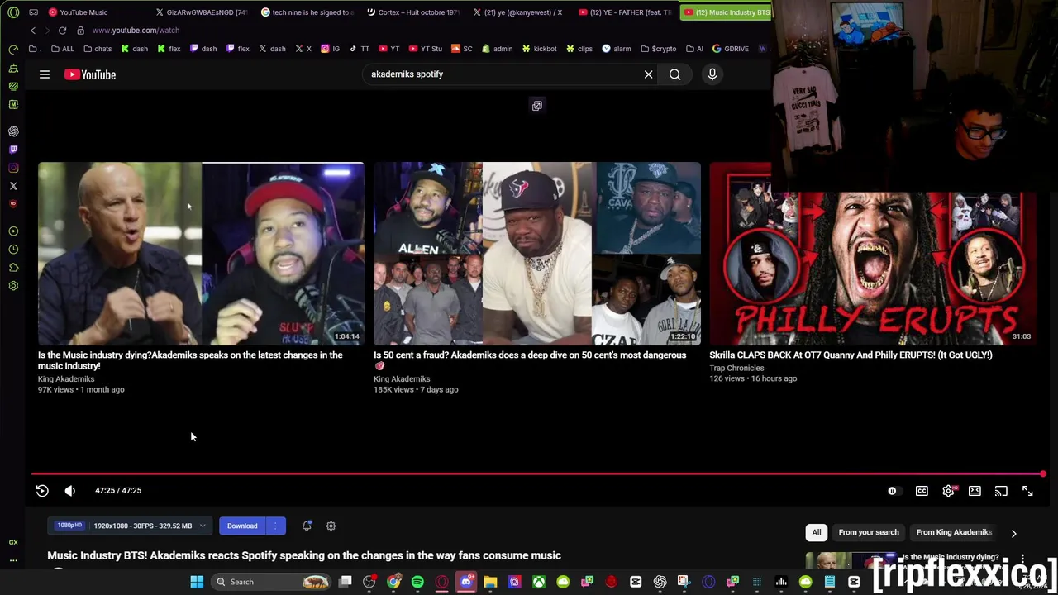Image resolution: width=1058 pixels, height=595 pixels.
Task: Select the From King Akademiks chip
Action: point(954,532)
